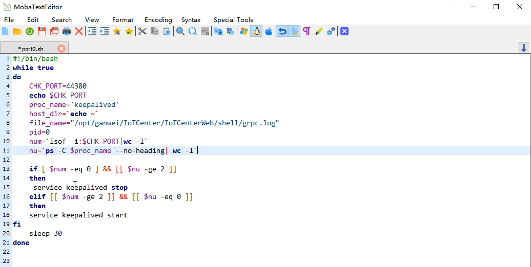Open the Encoding menu

coord(158,19)
